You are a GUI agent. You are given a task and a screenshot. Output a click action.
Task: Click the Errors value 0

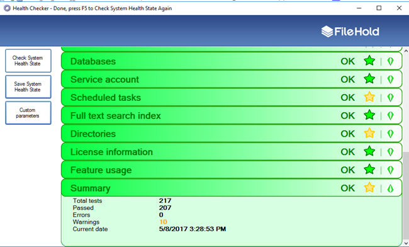click(x=161, y=215)
